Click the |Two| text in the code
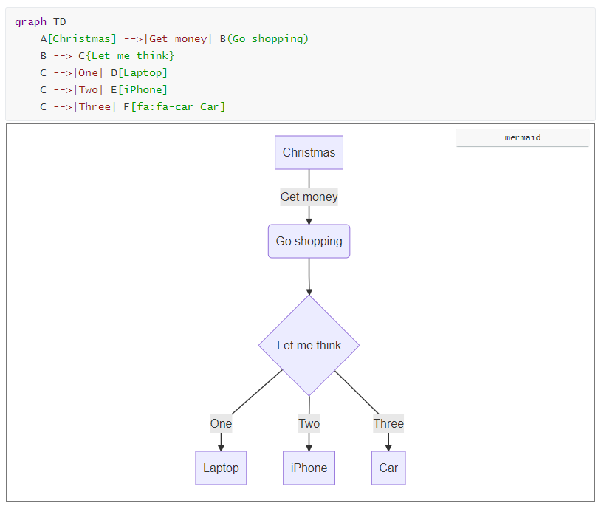Viewport: 604px width, 509px height. click(88, 90)
